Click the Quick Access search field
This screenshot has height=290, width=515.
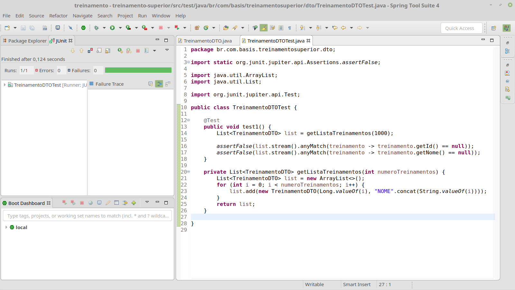pyautogui.click(x=461, y=28)
